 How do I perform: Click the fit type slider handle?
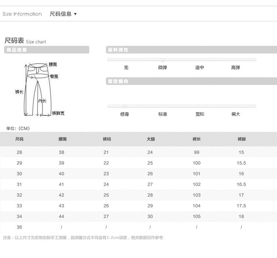[124, 106]
